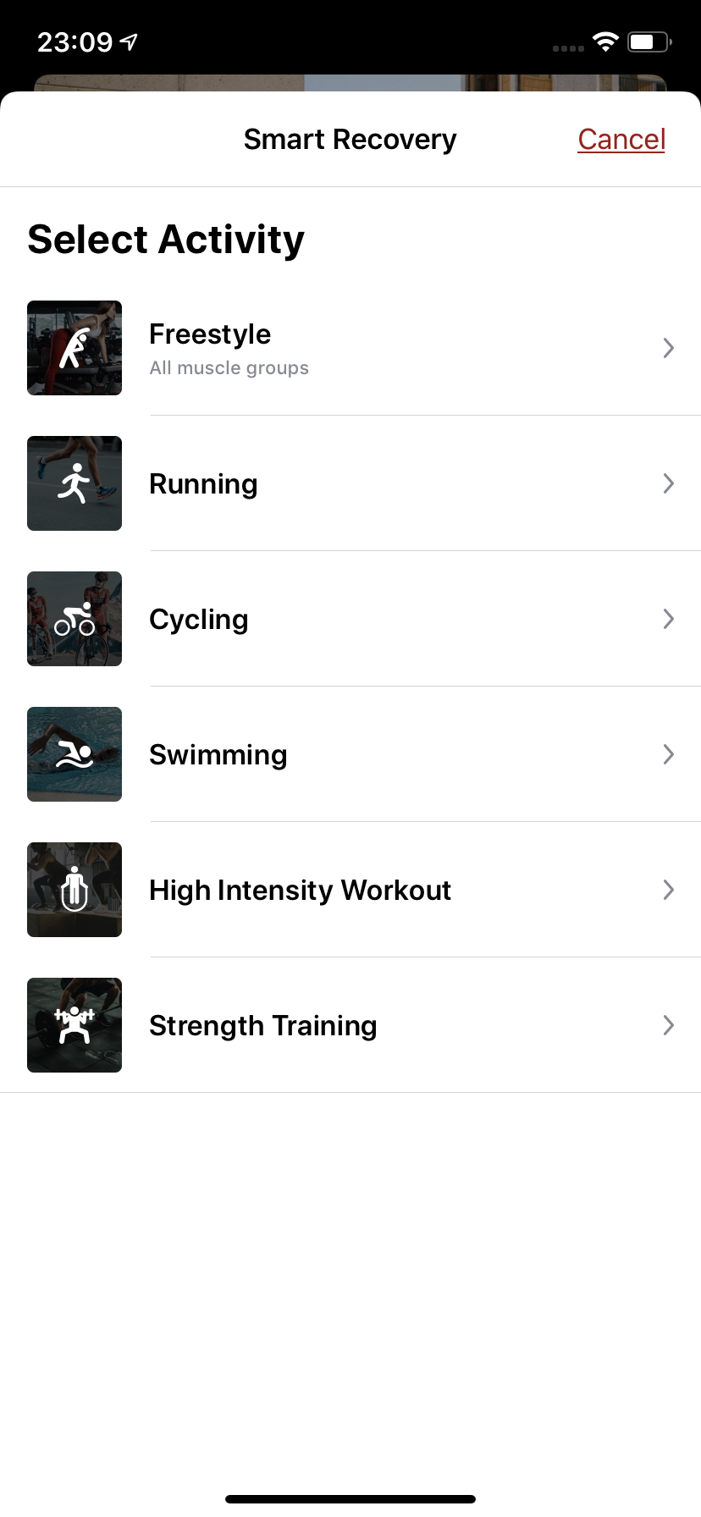701x1517 pixels.
Task: Tap the battery indicator icon
Action: [x=649, y=41]
